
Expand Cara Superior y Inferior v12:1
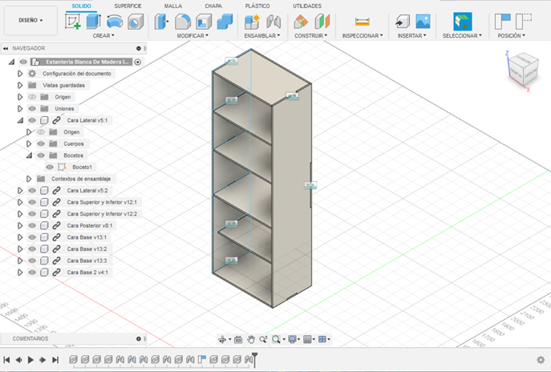coord(20,202)
